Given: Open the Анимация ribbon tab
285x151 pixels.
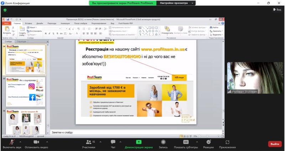Looking at the screenshot, I should (65, 23).
